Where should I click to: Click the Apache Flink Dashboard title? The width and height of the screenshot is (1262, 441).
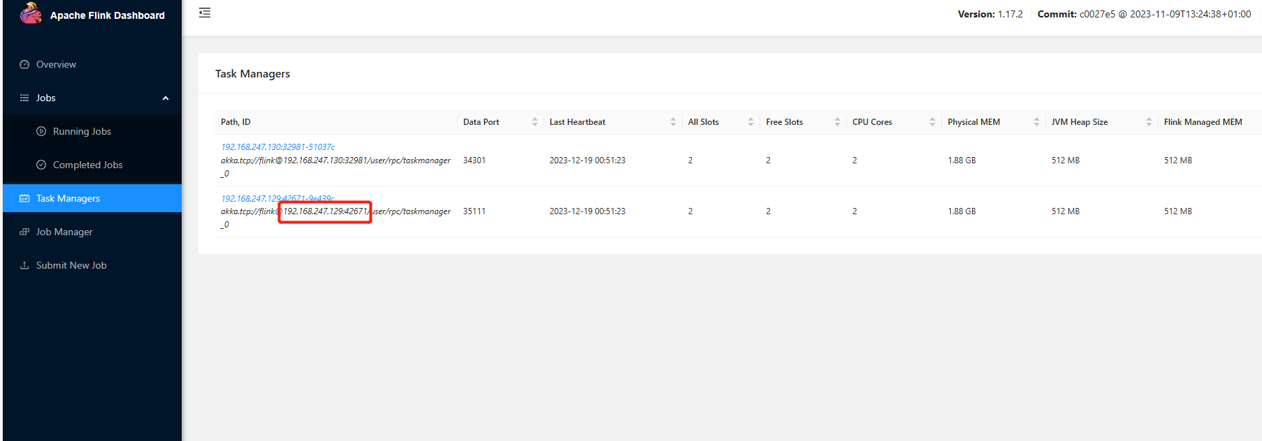tap(108, 15)
